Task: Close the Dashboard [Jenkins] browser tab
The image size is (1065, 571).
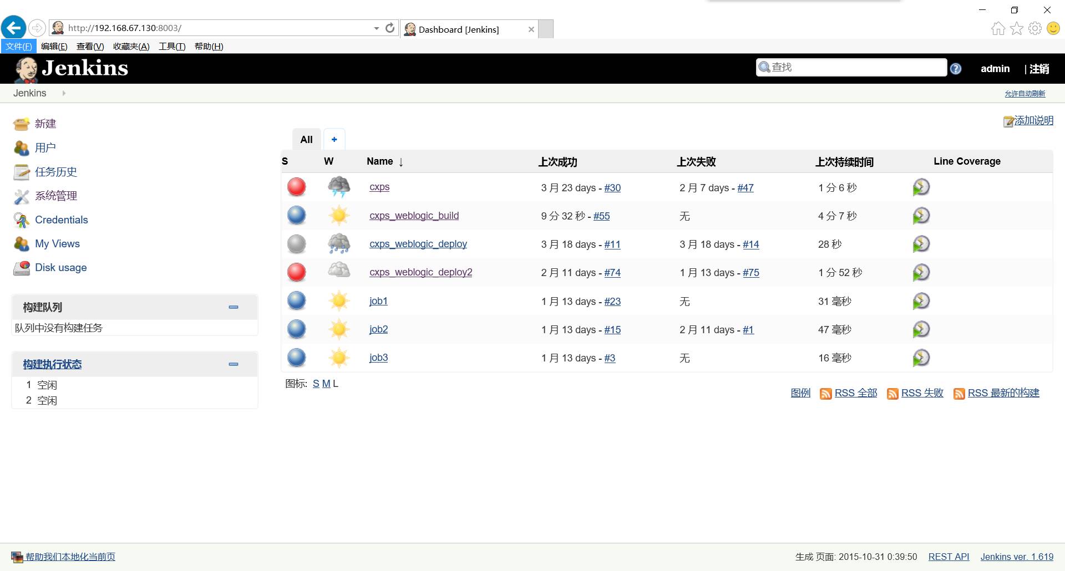Action: point(531,29)
